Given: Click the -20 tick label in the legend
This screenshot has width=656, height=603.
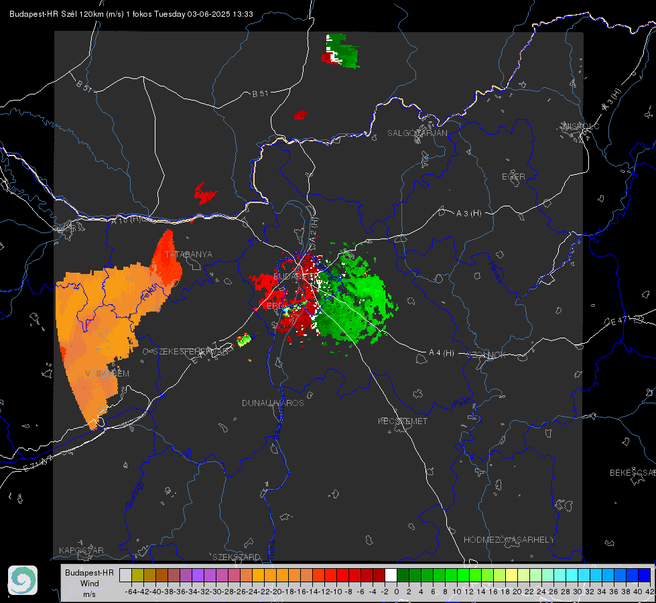Looking at the screenshot, I should [x=276, y=592].
